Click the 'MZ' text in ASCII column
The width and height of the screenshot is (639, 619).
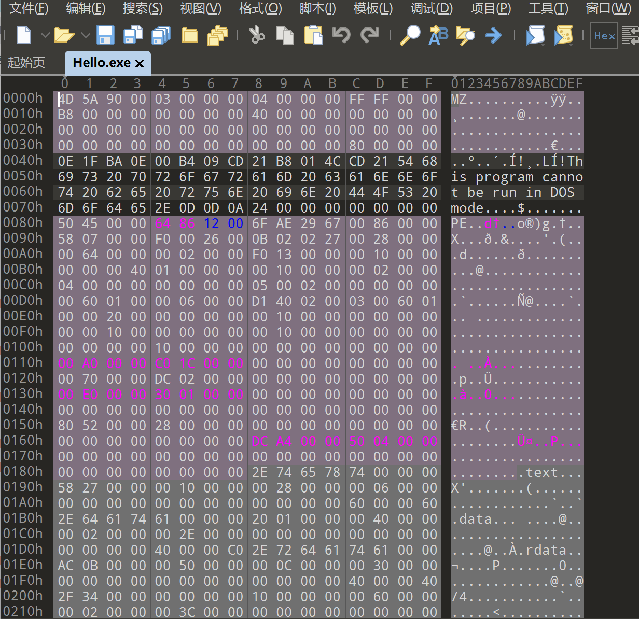click(x=459, y=99)
